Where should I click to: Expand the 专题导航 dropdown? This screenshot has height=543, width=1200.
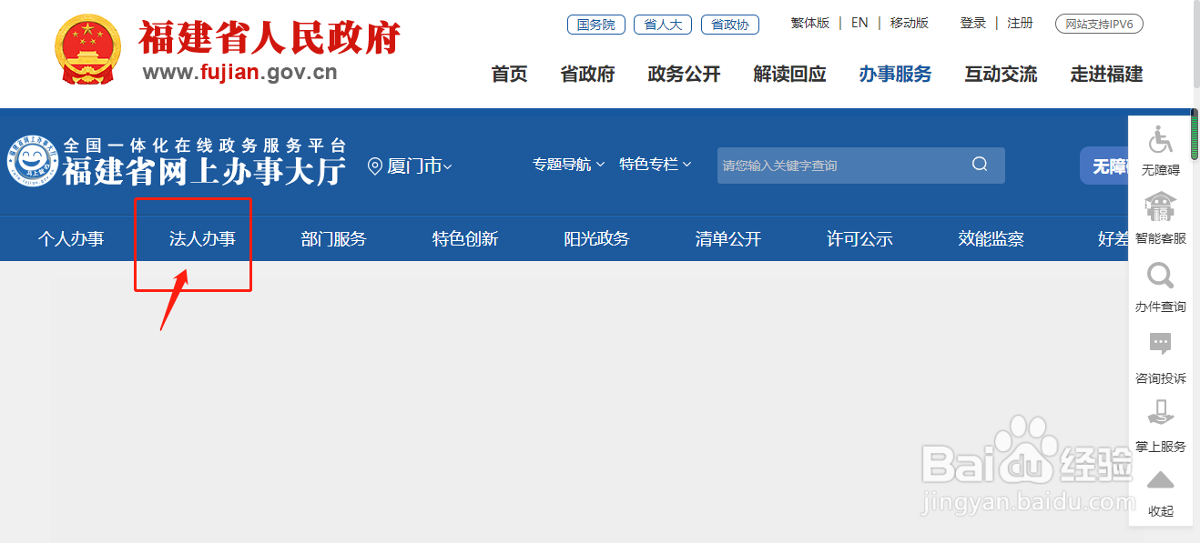click(x=569, y=165)
